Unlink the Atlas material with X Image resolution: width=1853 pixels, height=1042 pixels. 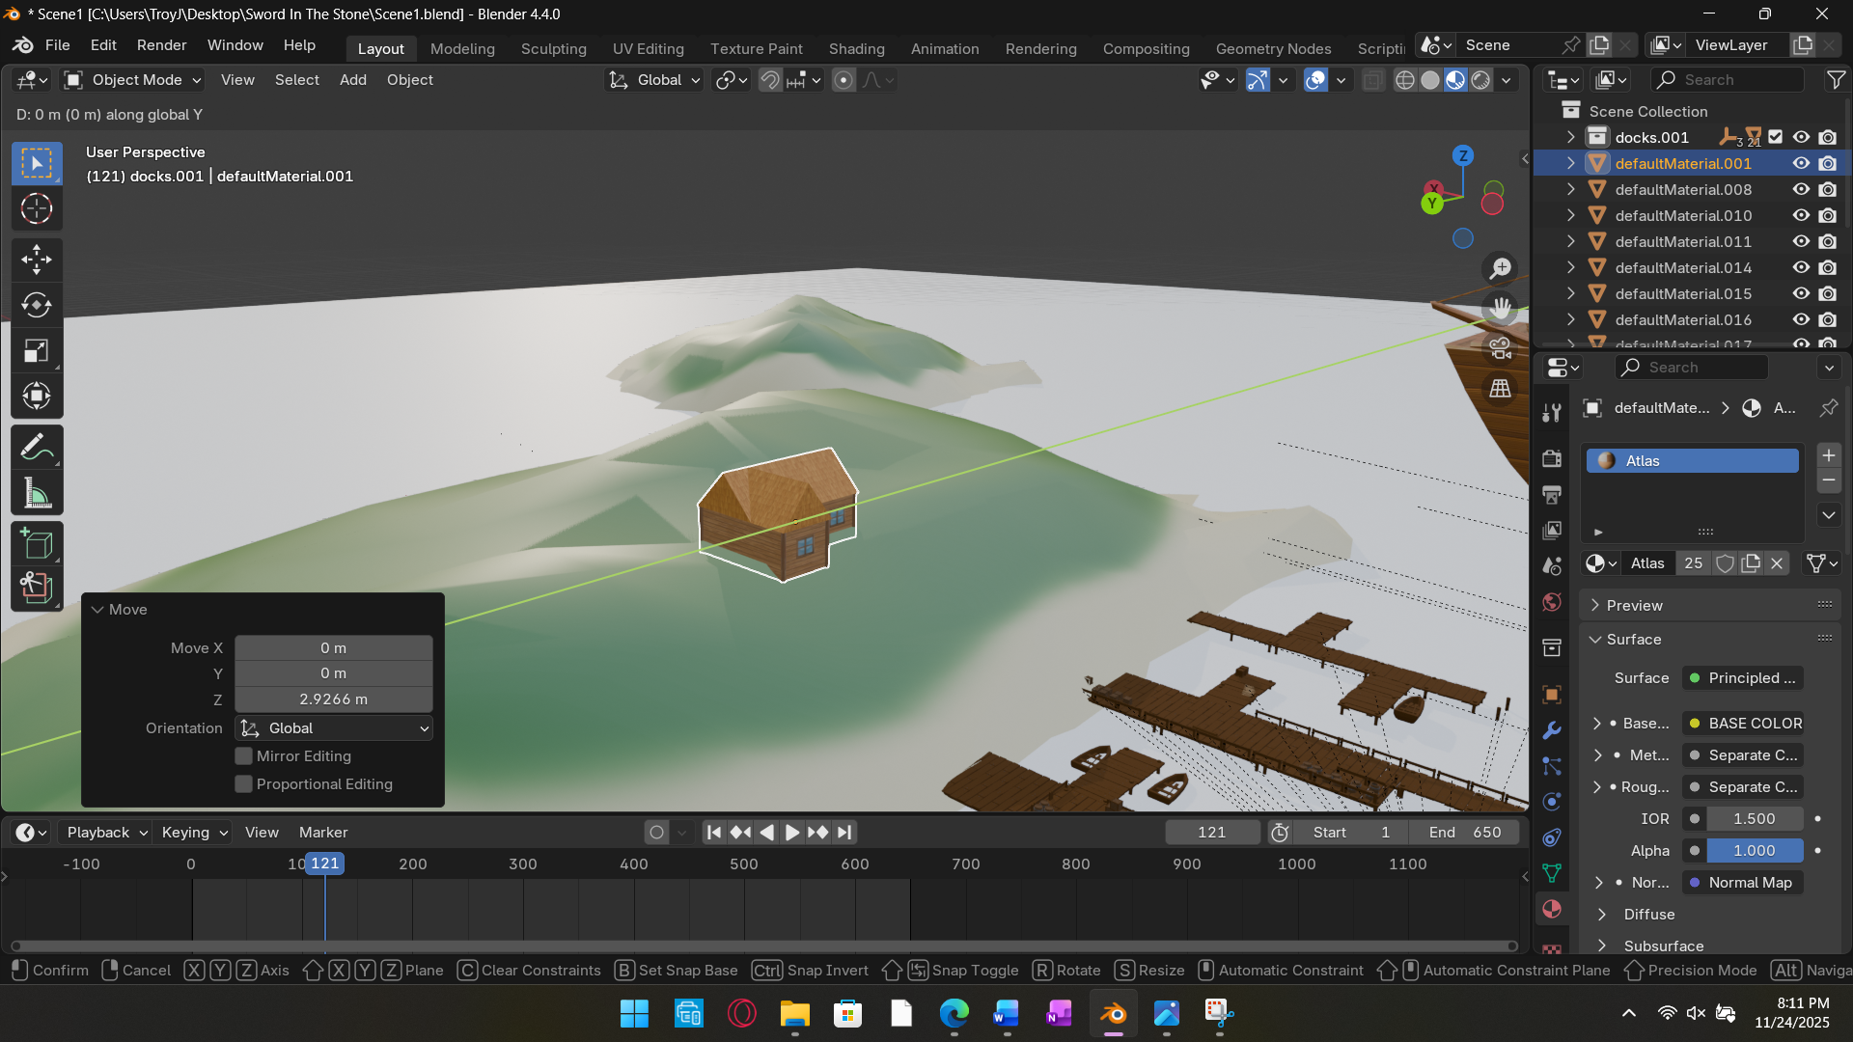[1777, 563]
